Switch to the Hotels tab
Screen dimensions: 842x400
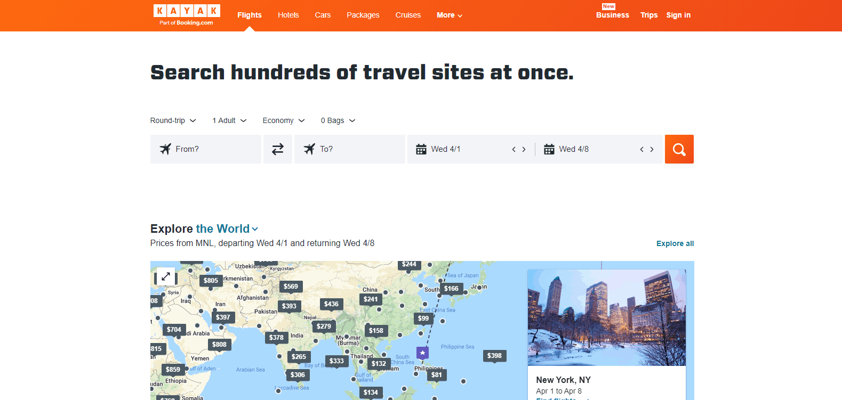pos(288,15)
